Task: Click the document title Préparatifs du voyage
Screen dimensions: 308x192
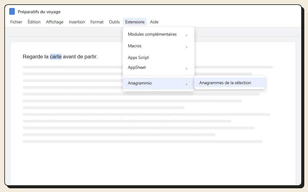Action: tap(39, 12)
